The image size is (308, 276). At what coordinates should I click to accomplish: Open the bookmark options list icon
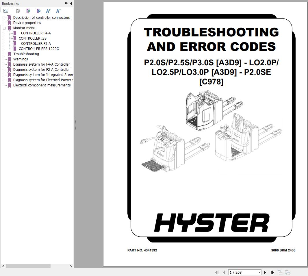(6, 11)
